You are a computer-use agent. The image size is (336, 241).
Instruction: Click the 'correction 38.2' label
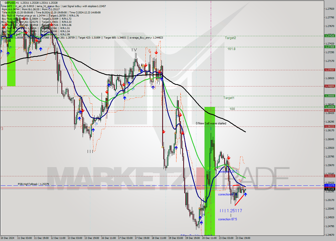228,172
